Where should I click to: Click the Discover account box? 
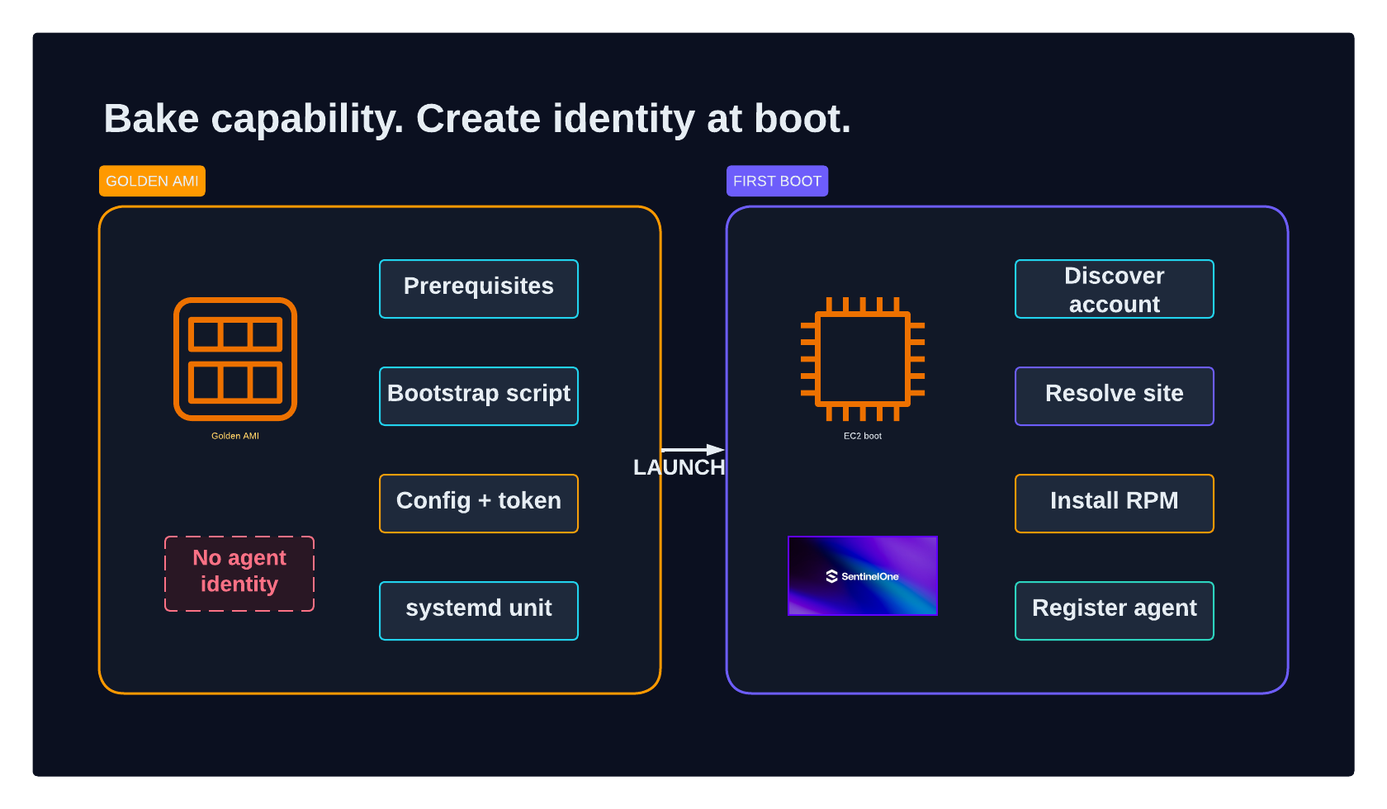(x=1115, y=289)
